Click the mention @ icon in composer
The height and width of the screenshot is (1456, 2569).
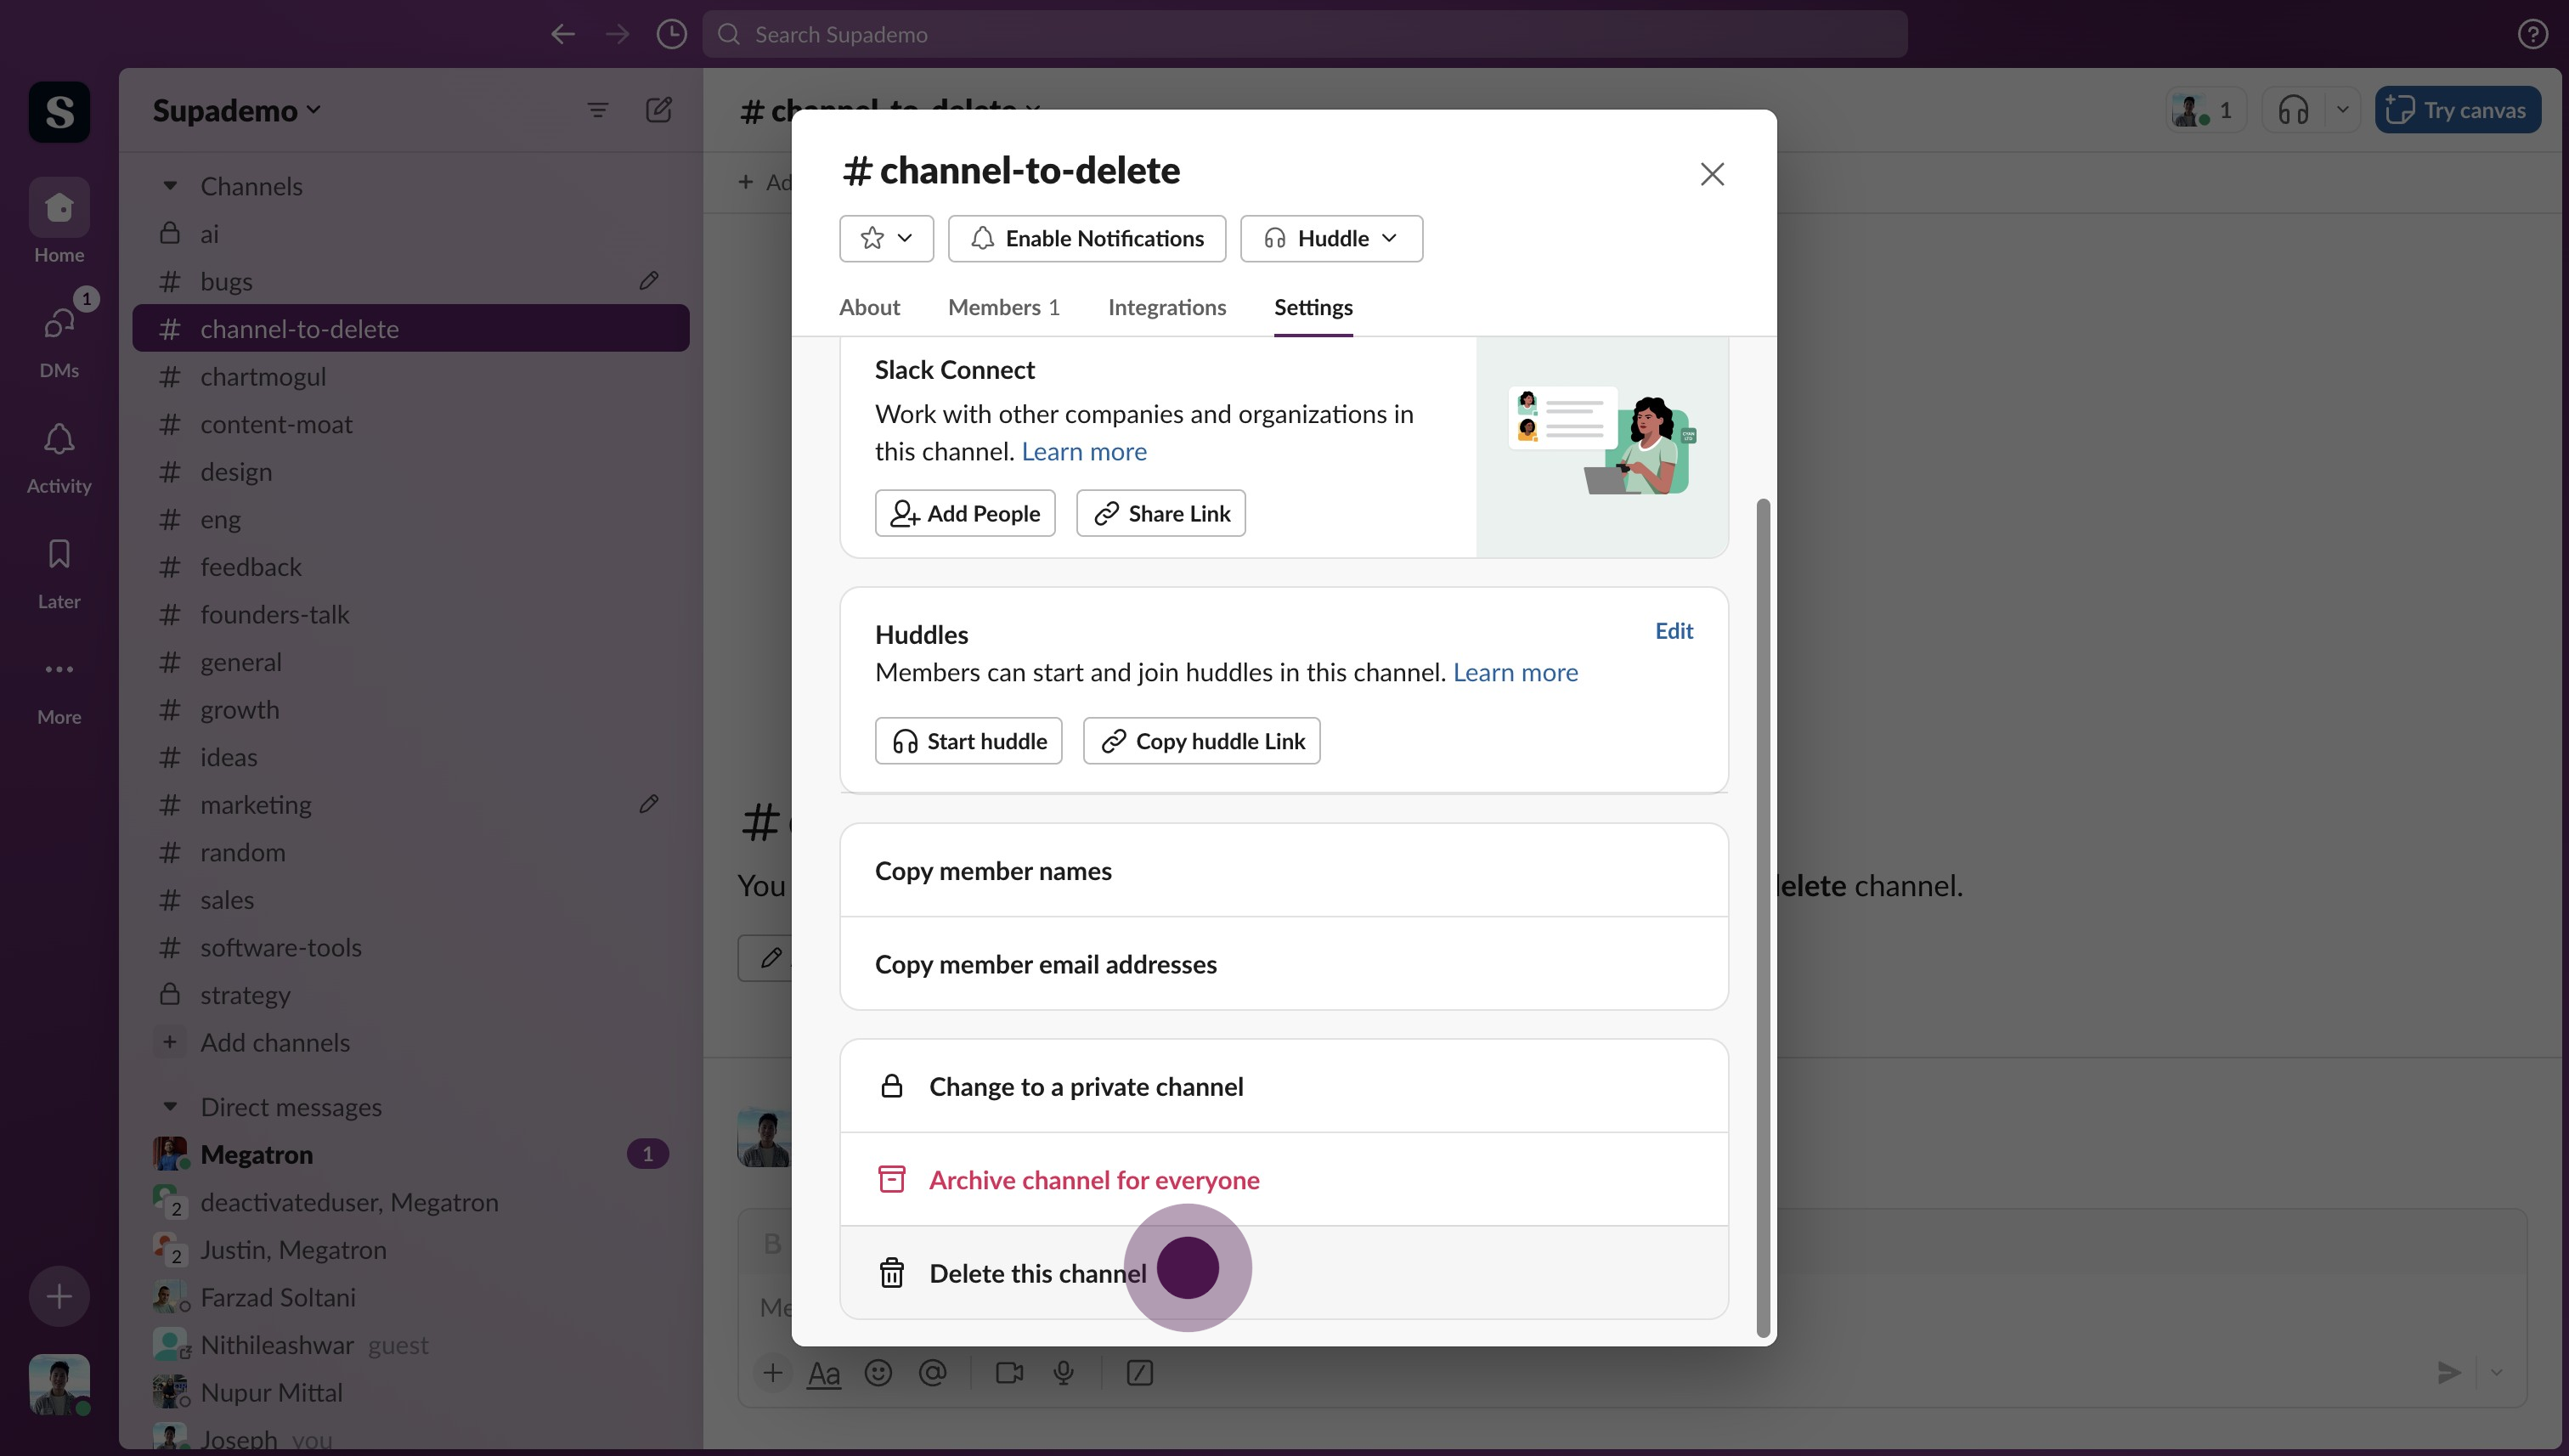coord(932,1372)
